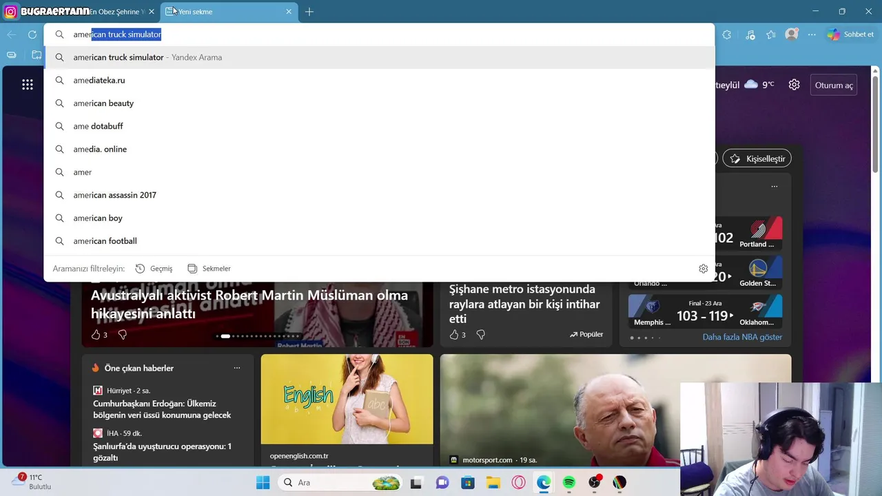Click the address bar search field

point(379,34)
